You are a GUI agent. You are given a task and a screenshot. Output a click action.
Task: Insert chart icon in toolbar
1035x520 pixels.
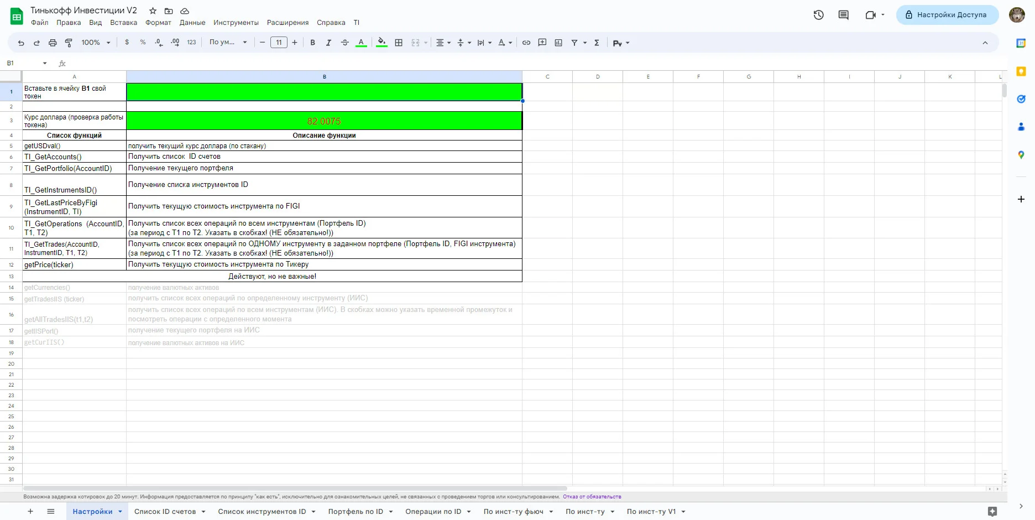(x=558, y=43)
